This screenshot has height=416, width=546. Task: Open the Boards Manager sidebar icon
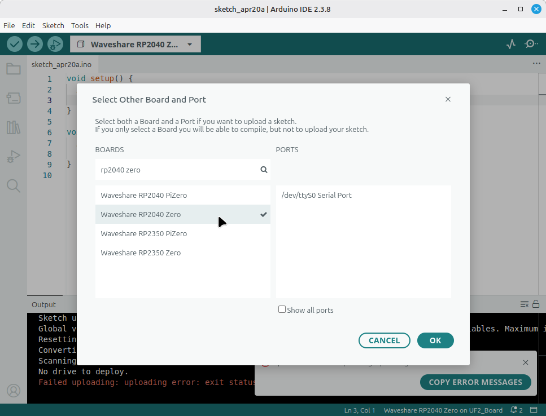14,98
